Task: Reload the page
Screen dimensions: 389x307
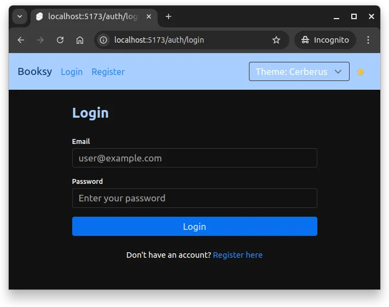Action: (60, 40)
